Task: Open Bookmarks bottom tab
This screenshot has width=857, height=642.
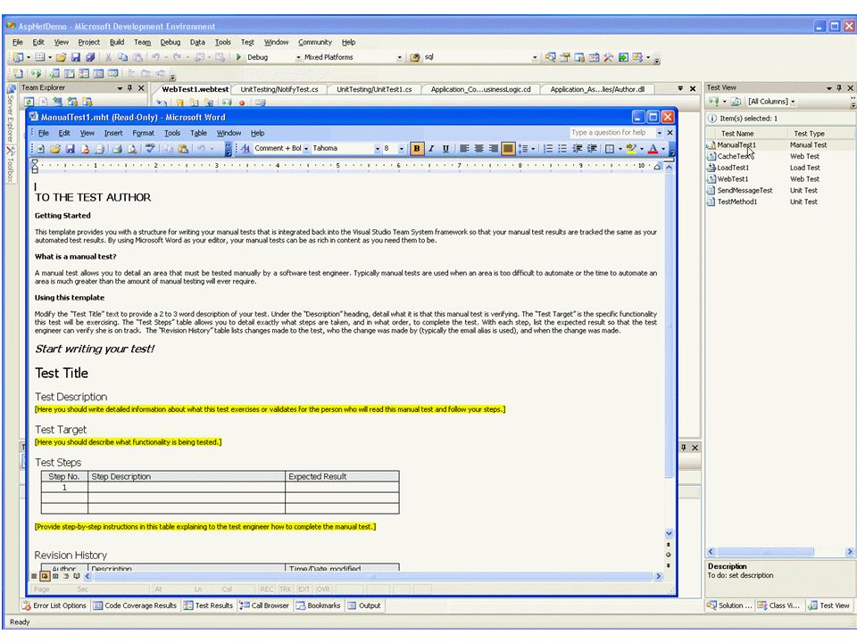Action: [318, 605]
